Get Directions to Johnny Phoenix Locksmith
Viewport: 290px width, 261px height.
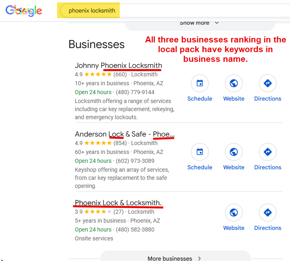pyautogui.click(x=267, y=84)
